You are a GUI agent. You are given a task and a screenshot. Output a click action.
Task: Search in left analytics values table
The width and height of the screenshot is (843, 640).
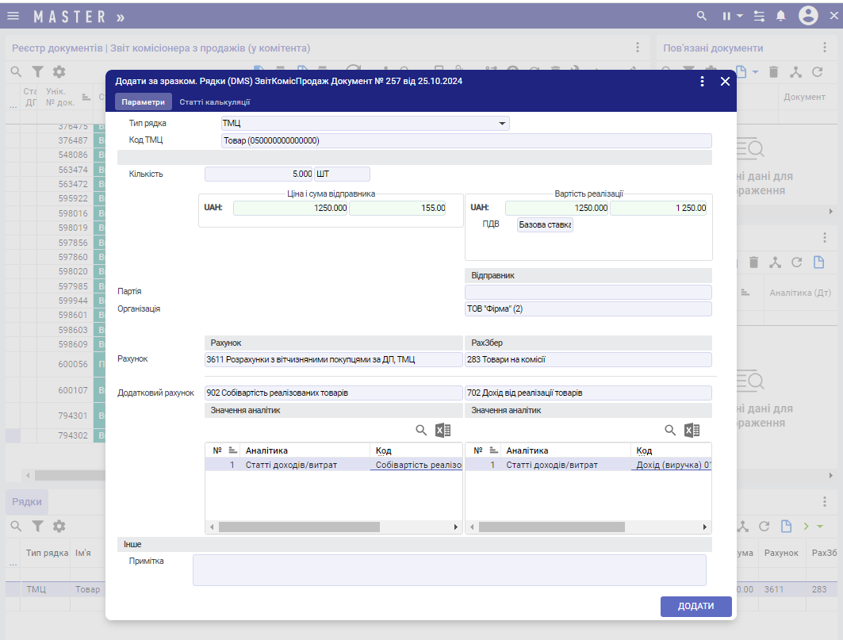[422, 431]
